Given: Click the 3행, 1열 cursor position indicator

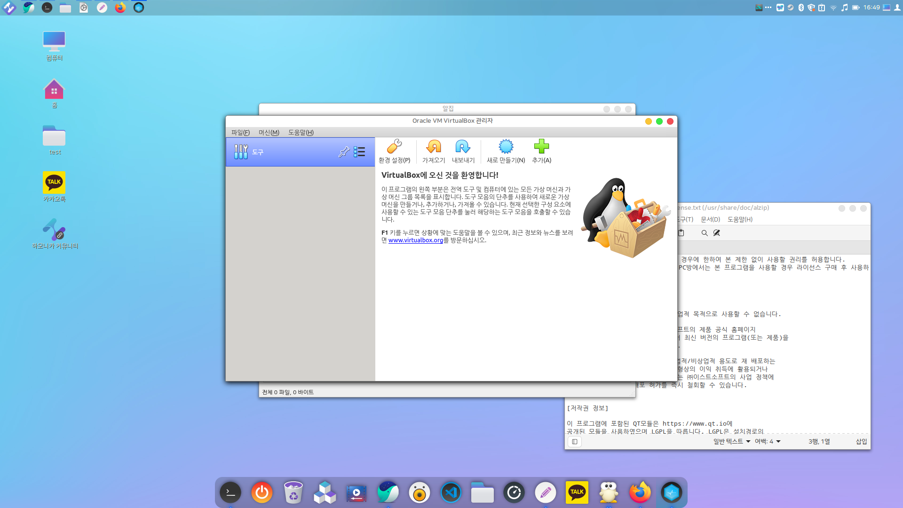Looking at the screenshot, I should tap(819, 441).
